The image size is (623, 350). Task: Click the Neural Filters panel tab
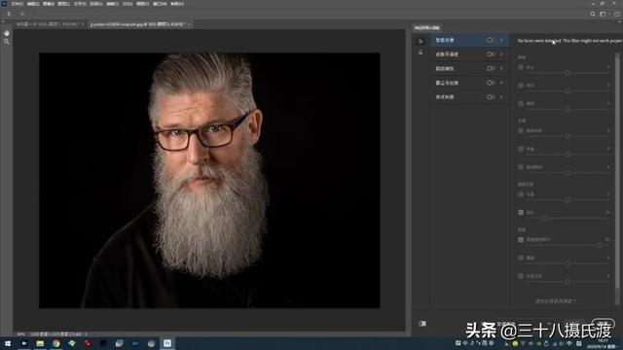pos(427,28)
